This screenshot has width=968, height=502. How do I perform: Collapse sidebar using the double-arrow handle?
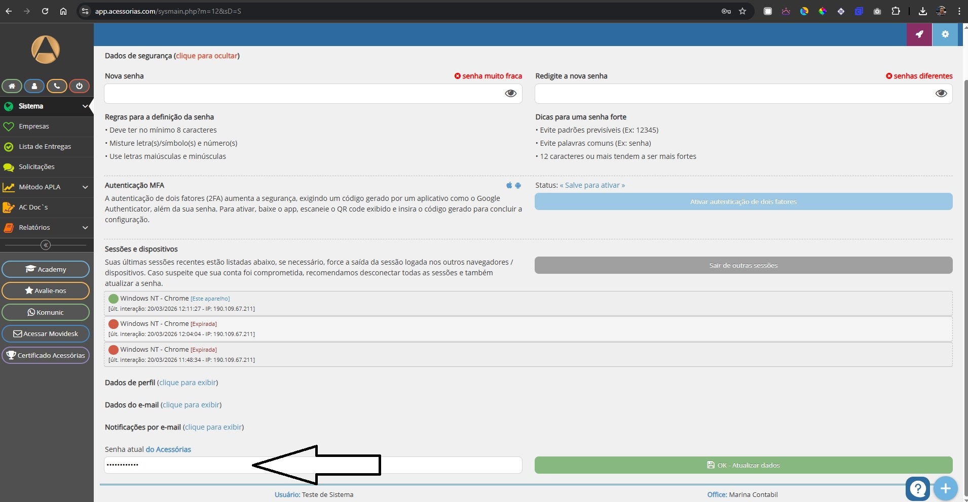pyautogui.click(x=46, y=245)
